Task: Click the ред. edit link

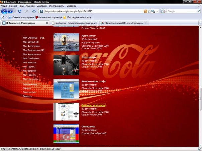Action: pyautogui.click(x=42, y=38)
